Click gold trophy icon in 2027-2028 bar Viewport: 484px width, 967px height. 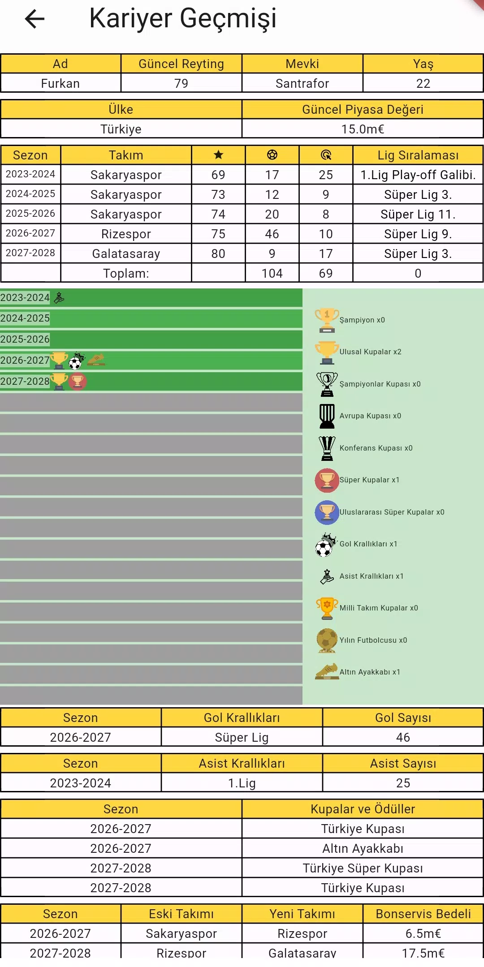(59, 381)
